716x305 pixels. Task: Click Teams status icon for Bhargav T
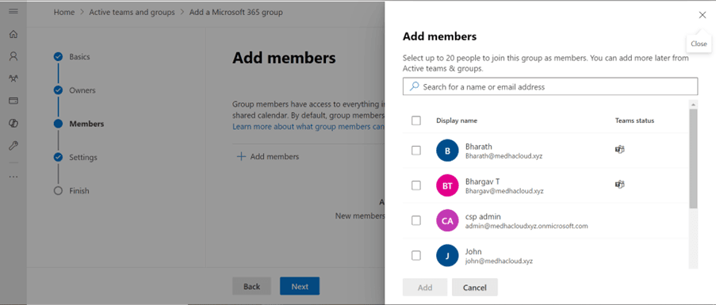point(619,184)
